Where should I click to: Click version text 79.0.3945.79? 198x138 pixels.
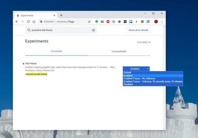point(144,42)
